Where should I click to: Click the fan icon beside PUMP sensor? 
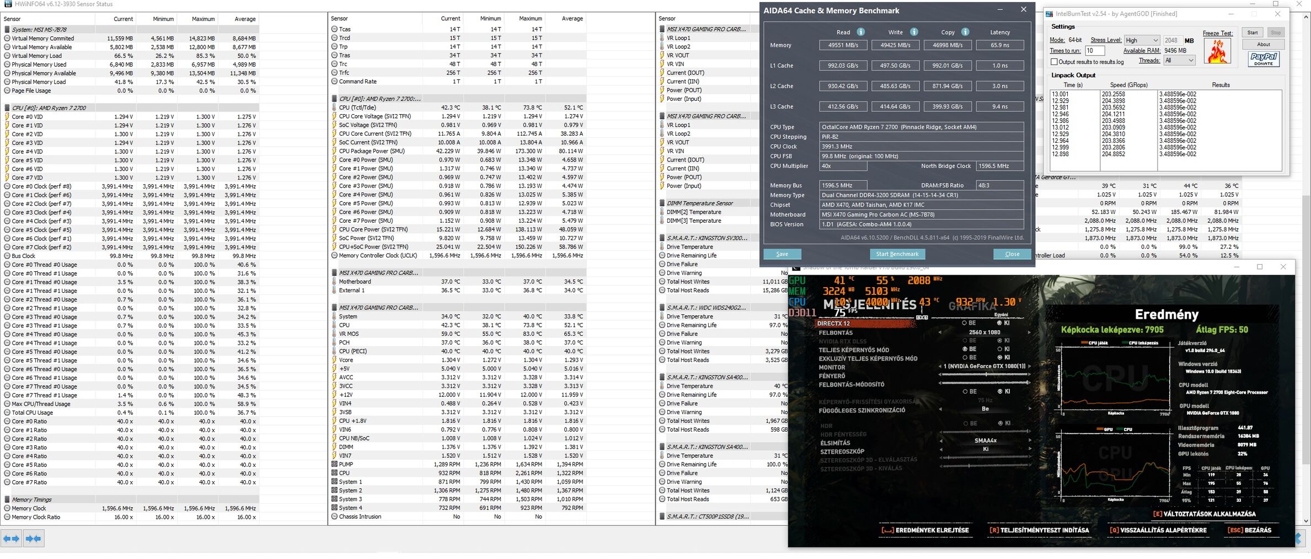click(x=334, y=464)
